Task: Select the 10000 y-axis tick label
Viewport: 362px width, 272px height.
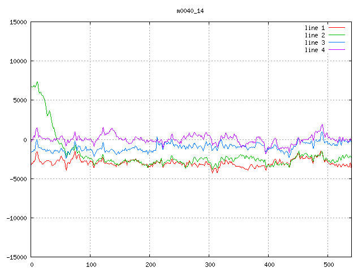Action: click(18, 61)
